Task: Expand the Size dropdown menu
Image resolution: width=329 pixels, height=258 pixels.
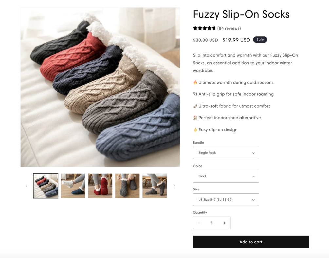Action: pyautogui.click(x=226, y=200)
